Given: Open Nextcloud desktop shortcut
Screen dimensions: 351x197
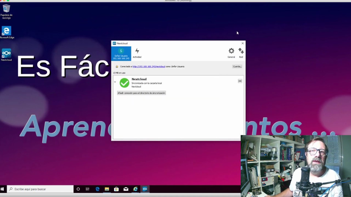Looking at the screenshot, I should [x=6, y=55].
